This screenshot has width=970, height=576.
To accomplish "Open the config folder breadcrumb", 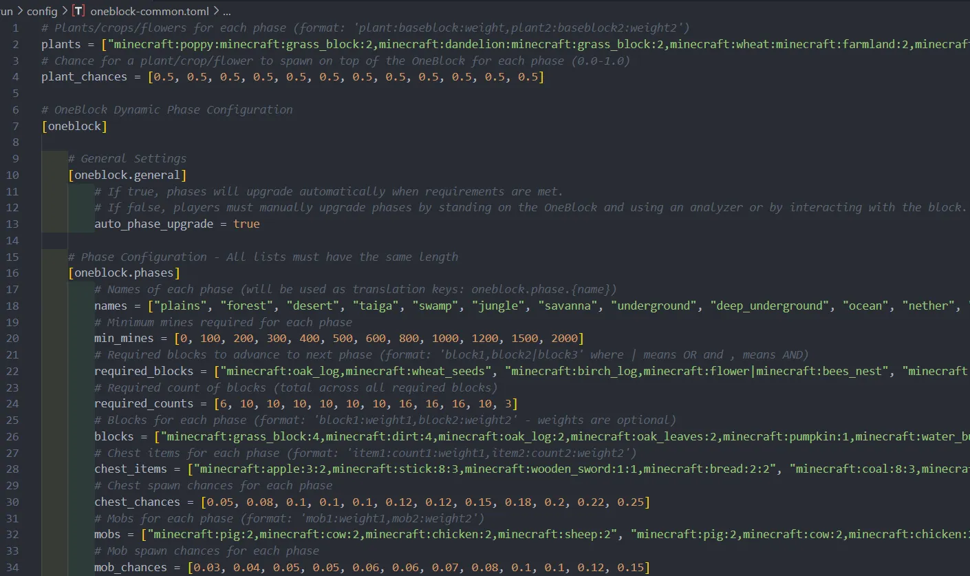I will [43, 12].
